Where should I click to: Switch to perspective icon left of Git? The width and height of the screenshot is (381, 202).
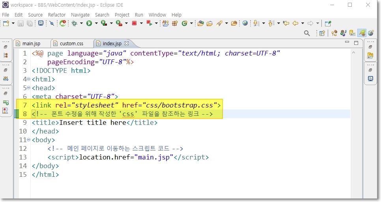[343, 33]
